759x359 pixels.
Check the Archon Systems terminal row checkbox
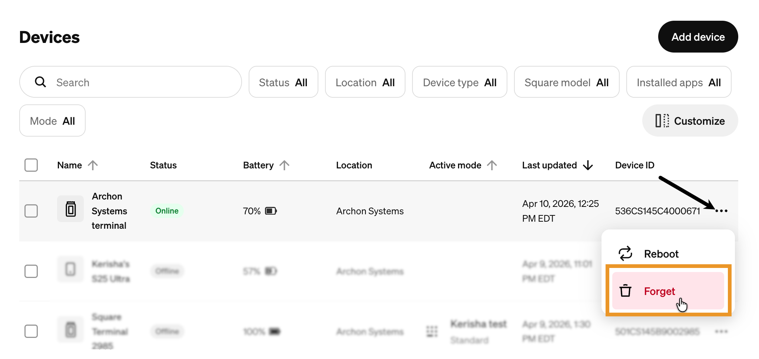click(31, 211)
